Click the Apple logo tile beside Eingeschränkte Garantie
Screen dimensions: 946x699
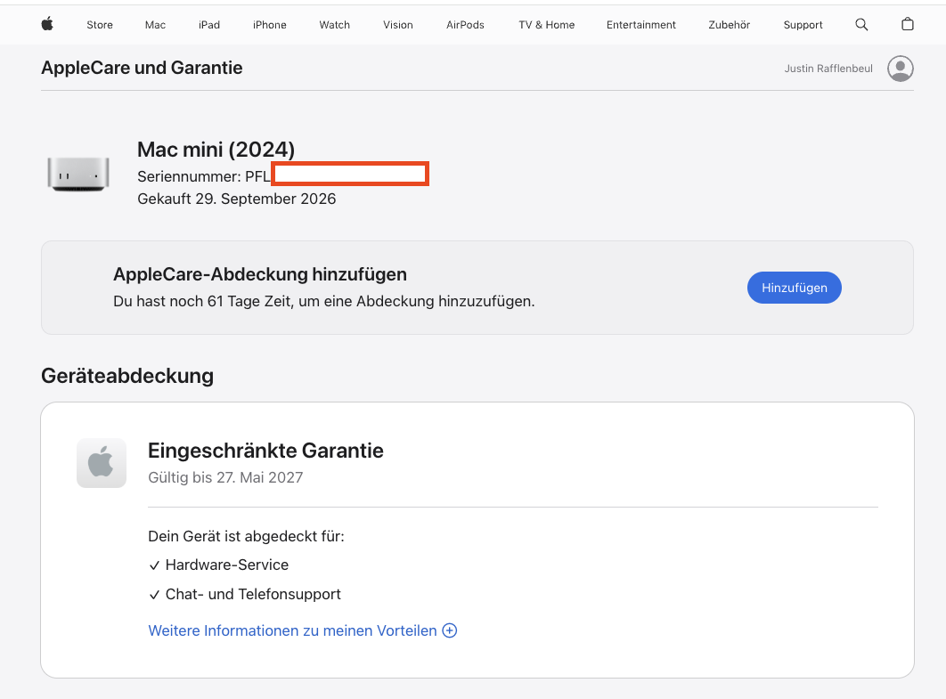(x=102, y=462)
